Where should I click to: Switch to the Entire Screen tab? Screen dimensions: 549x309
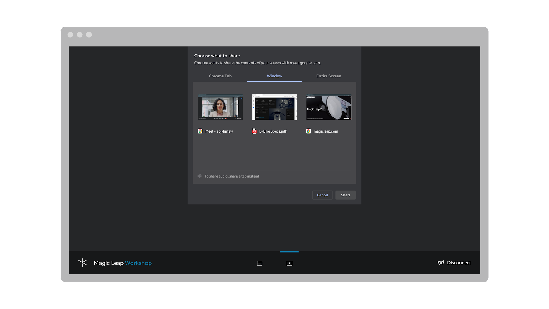coord(328,76)
